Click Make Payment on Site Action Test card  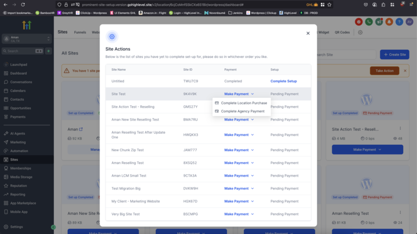pyautogui.click(x=367, y=149)
